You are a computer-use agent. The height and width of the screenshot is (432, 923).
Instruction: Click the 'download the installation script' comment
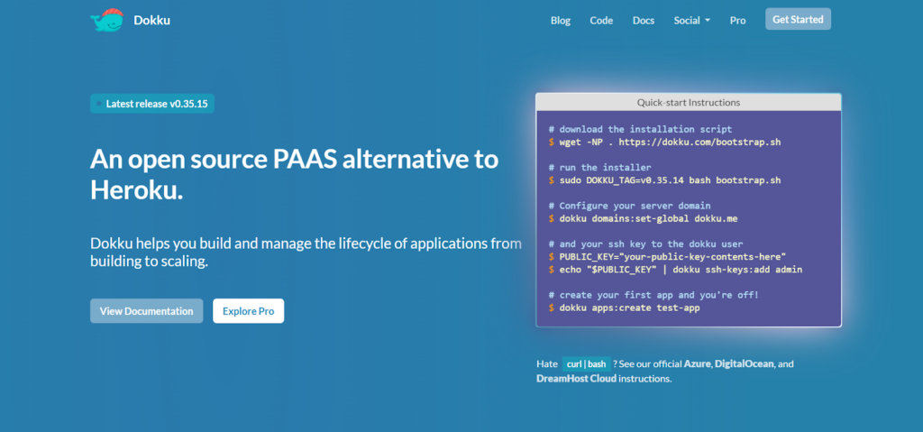tap(641, 129)
